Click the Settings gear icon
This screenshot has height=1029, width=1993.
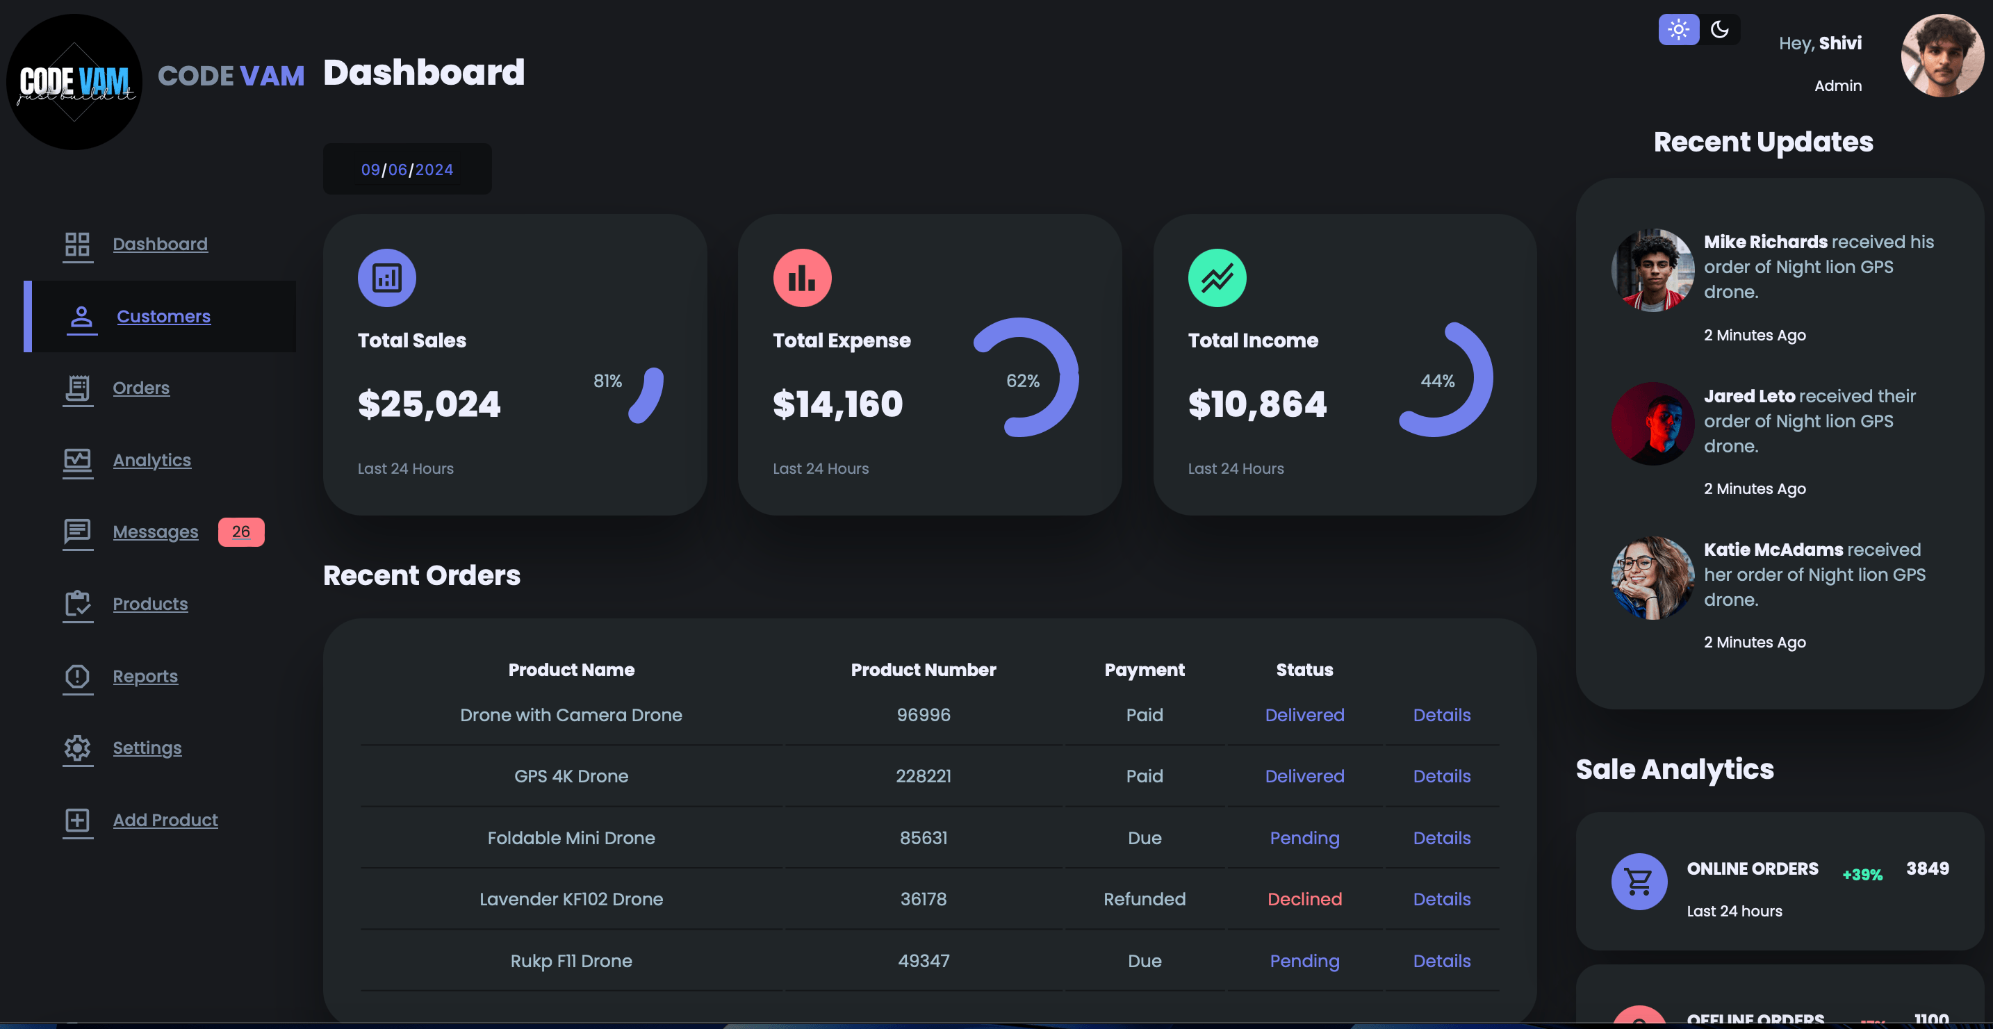coord(77,748)
